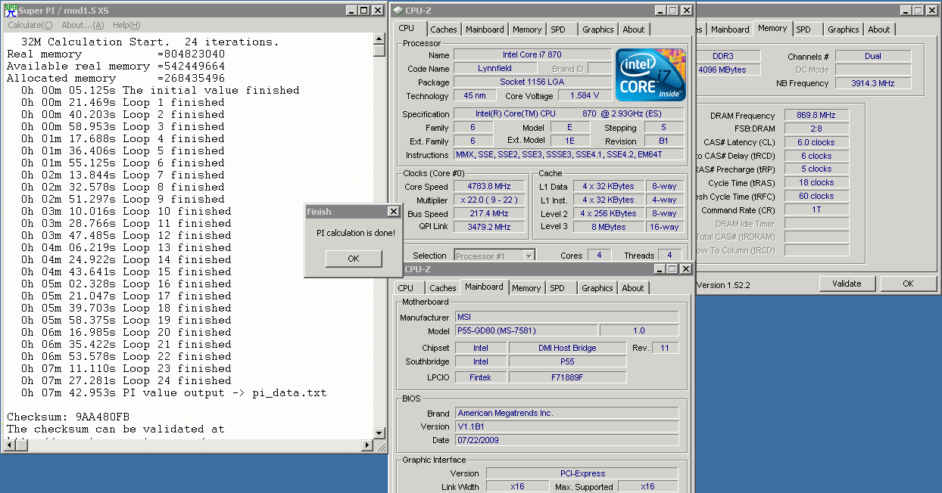This screenshot has width=942, height=493.
Task: Minimize the Super PI window
Action: pos(351,11)
